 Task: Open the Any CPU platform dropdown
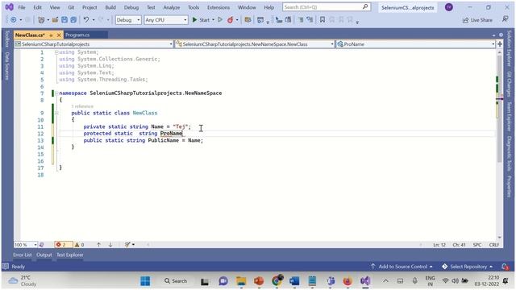(166, 20)
